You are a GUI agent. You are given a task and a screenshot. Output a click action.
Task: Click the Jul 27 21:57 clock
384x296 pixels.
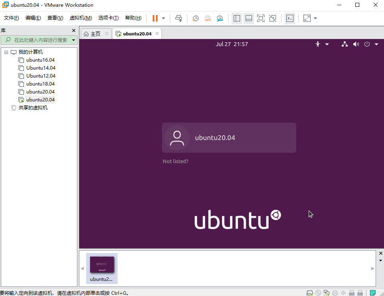pyautogui.click(x=232, y=44)
